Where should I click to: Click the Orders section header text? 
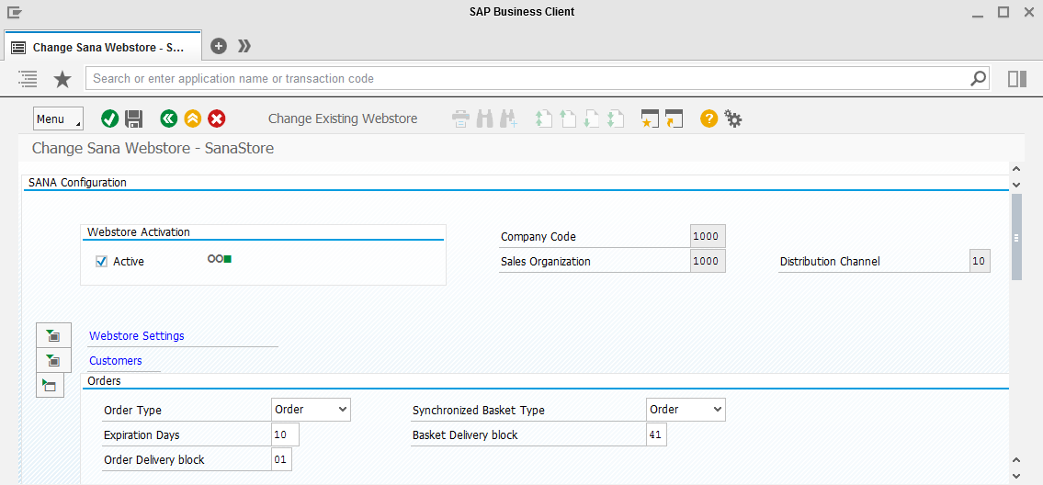point(104,381)
